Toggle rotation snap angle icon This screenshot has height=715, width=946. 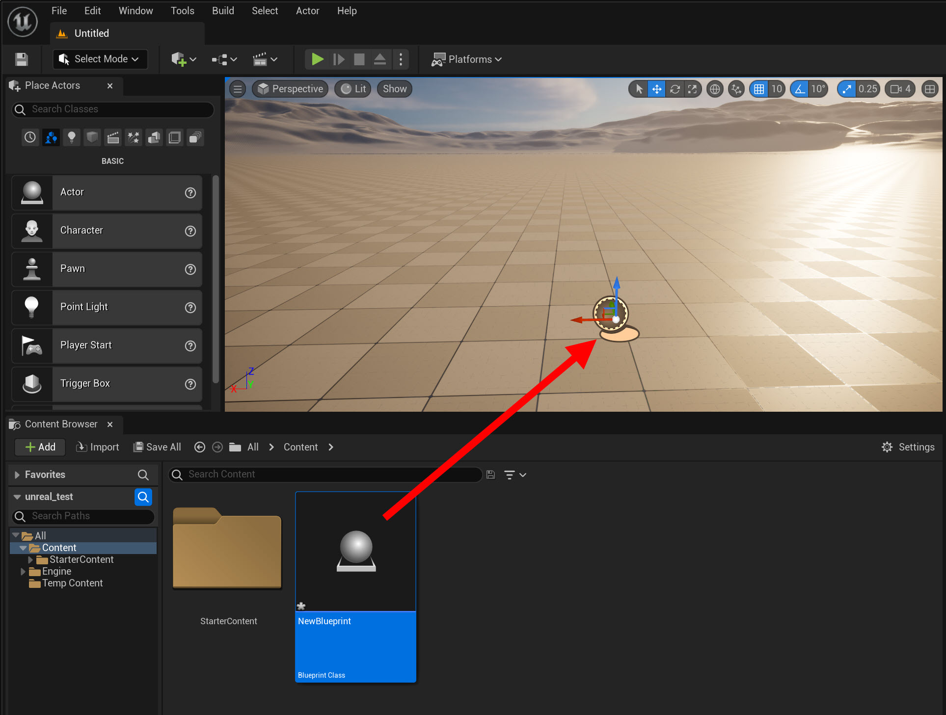click(x=800, y=89)
